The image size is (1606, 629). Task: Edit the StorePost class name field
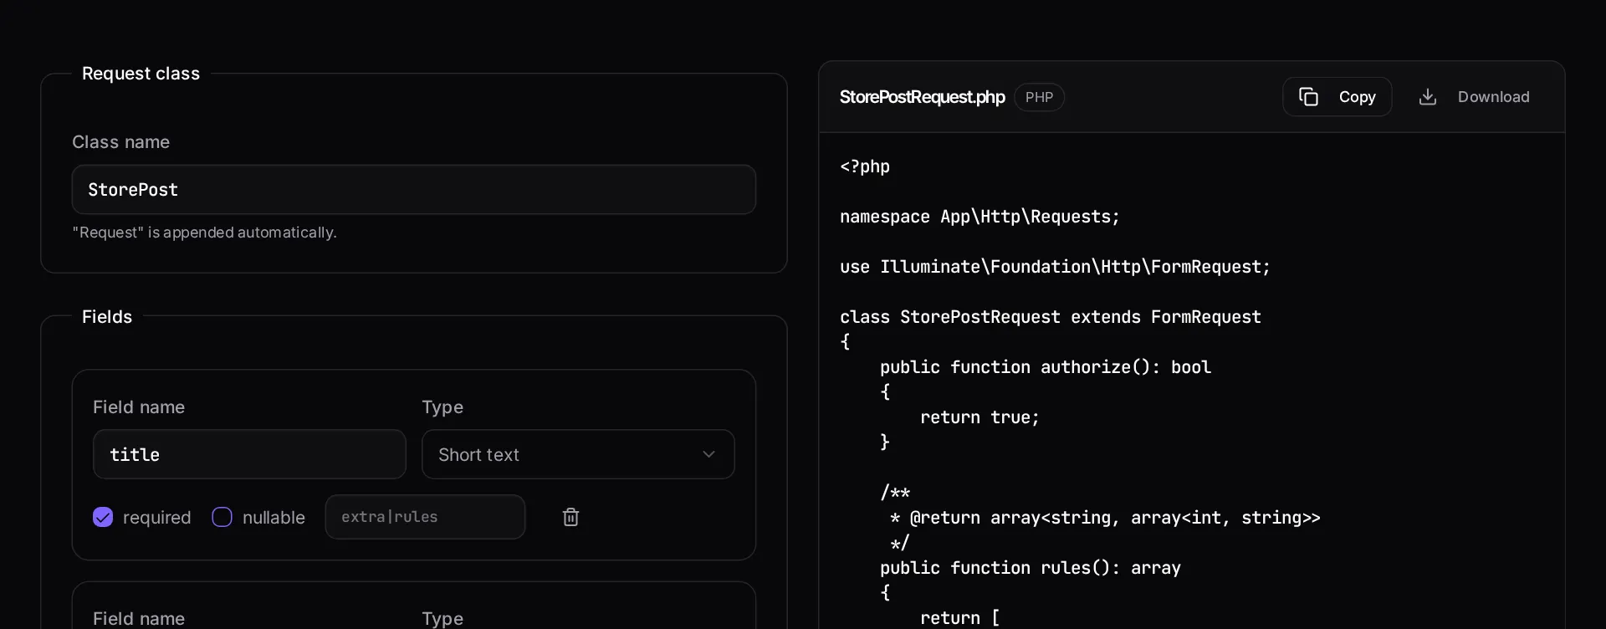[414, 190]
